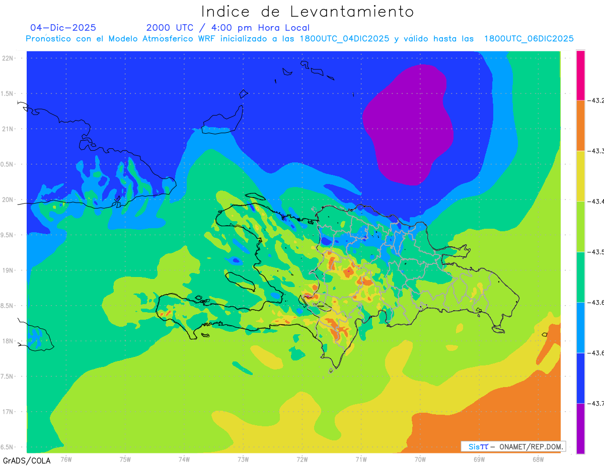Click the '-43.3' legend value
Image resolution: width=604 pixels, height=466 pixels.
(x=595, y=151)
